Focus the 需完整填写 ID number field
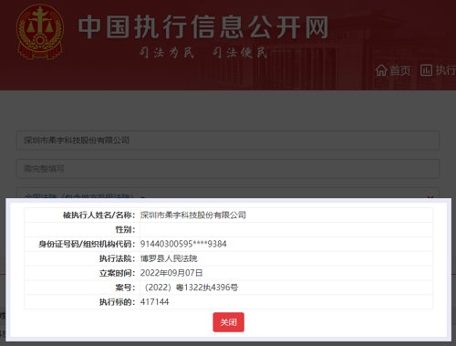The height and width of the screenshot is (346, 456). click(228, 169)
